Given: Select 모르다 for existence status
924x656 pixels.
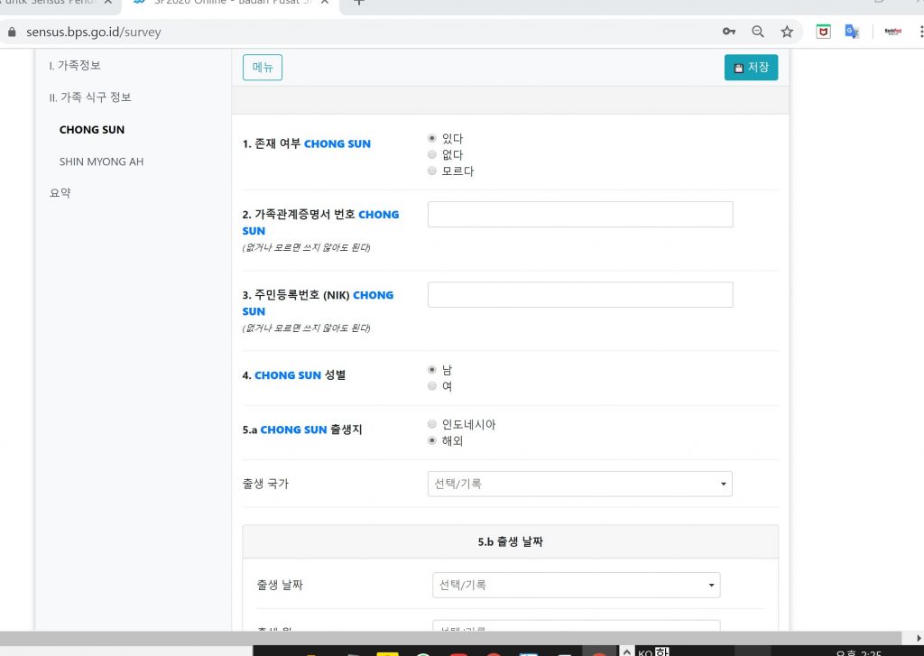Looking at the screenshot, I should [432, 171].
